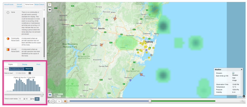
Task: Close the Weather popup
Action: [241, 70]
